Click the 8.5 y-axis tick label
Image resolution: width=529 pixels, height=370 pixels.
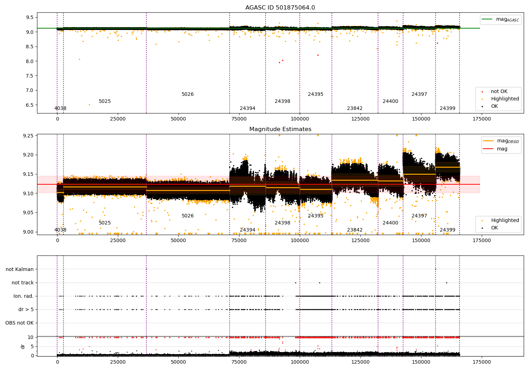pyautogui.click(x=30, y=47)
